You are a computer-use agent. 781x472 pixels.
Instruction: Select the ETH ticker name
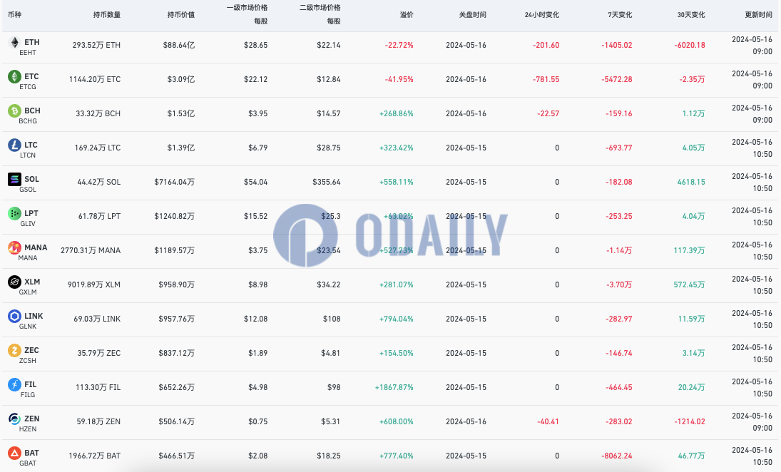[32, 42]
